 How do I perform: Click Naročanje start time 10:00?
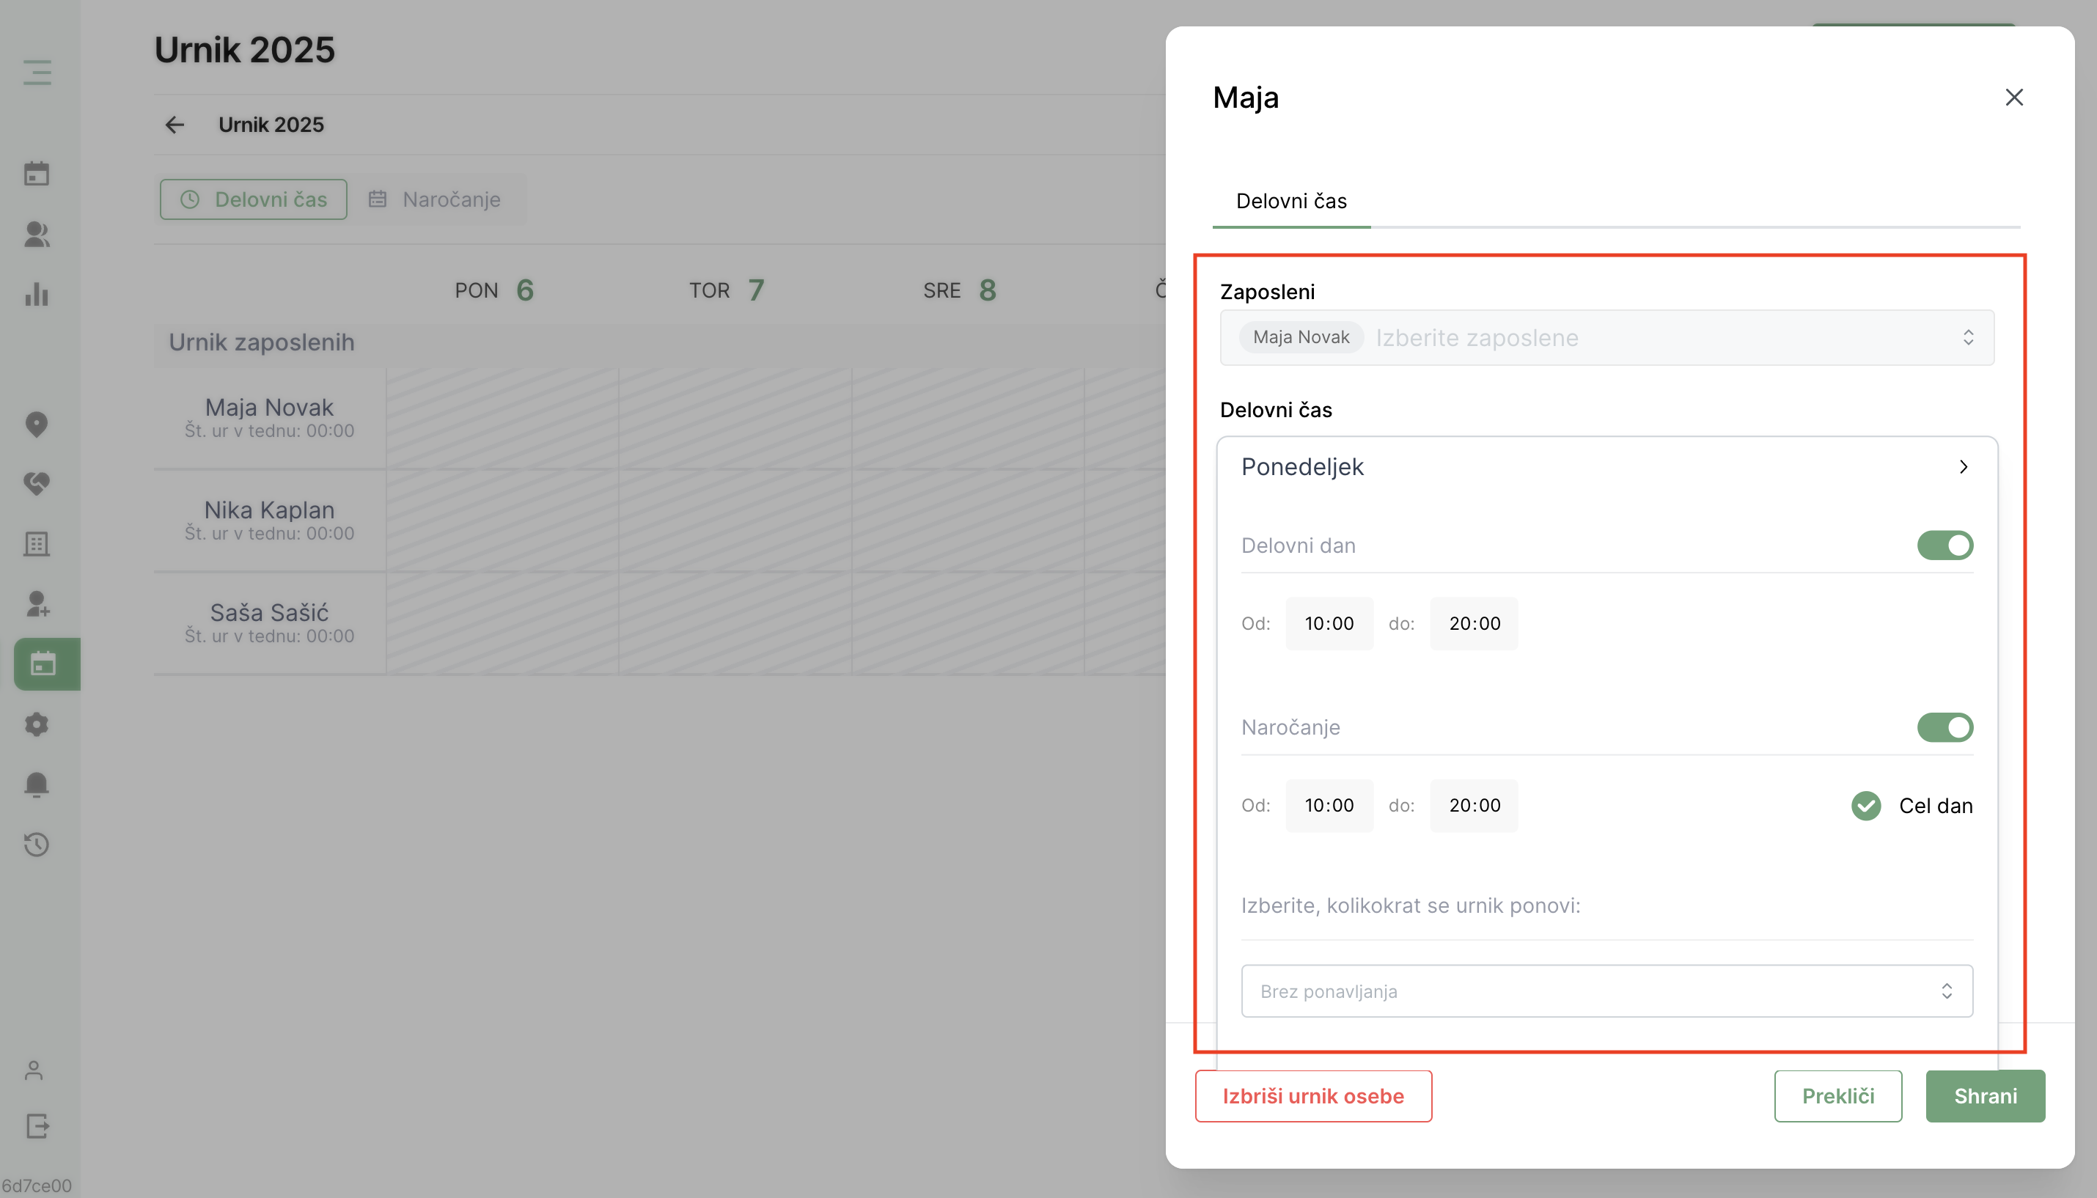click(1329, 806)
